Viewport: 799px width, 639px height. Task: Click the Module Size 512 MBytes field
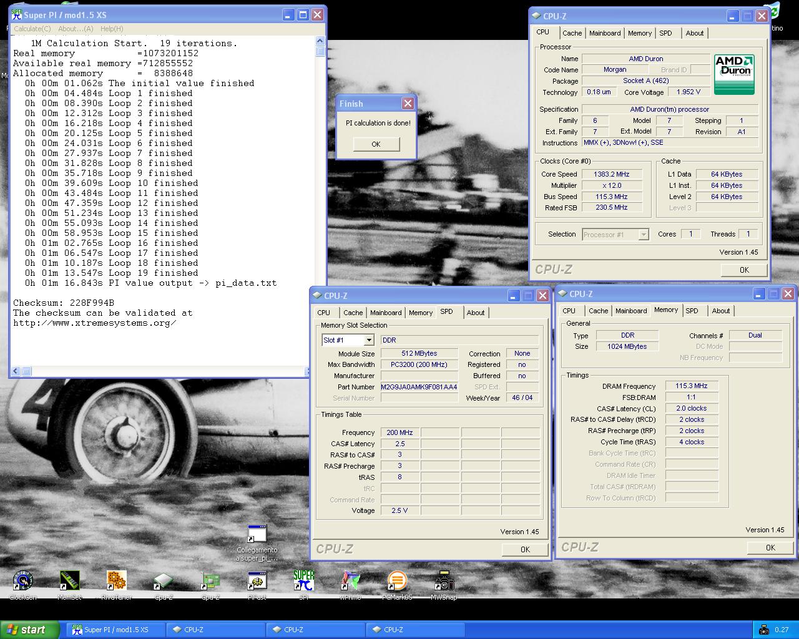tap(419, 353)
